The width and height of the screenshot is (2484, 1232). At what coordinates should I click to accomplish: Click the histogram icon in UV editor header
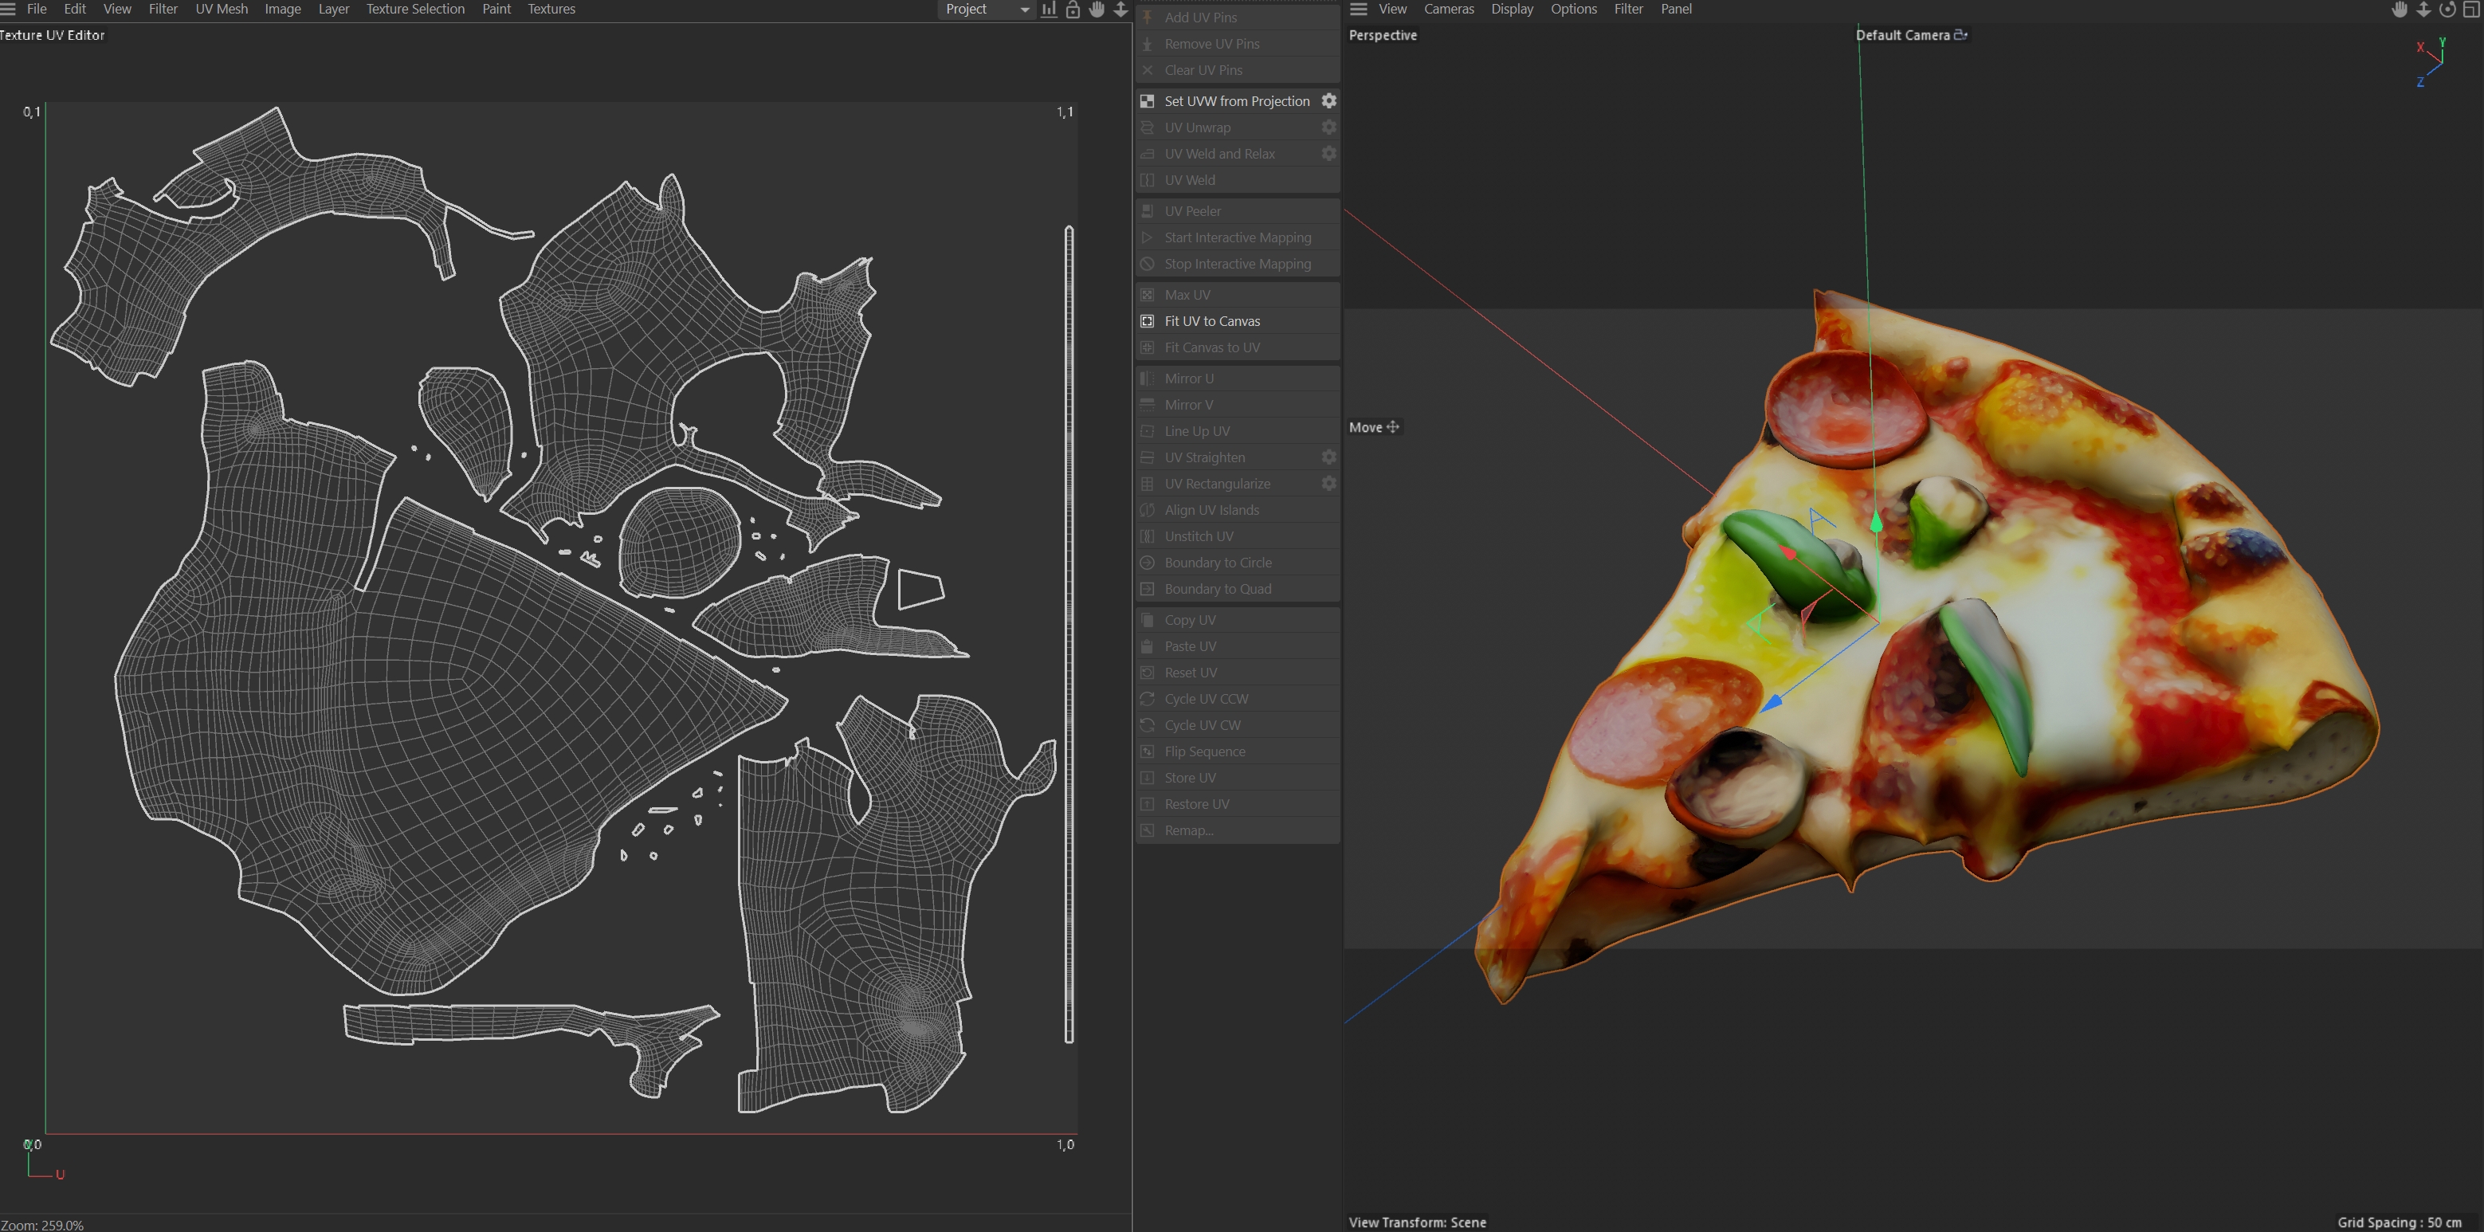click(1048, 10)
